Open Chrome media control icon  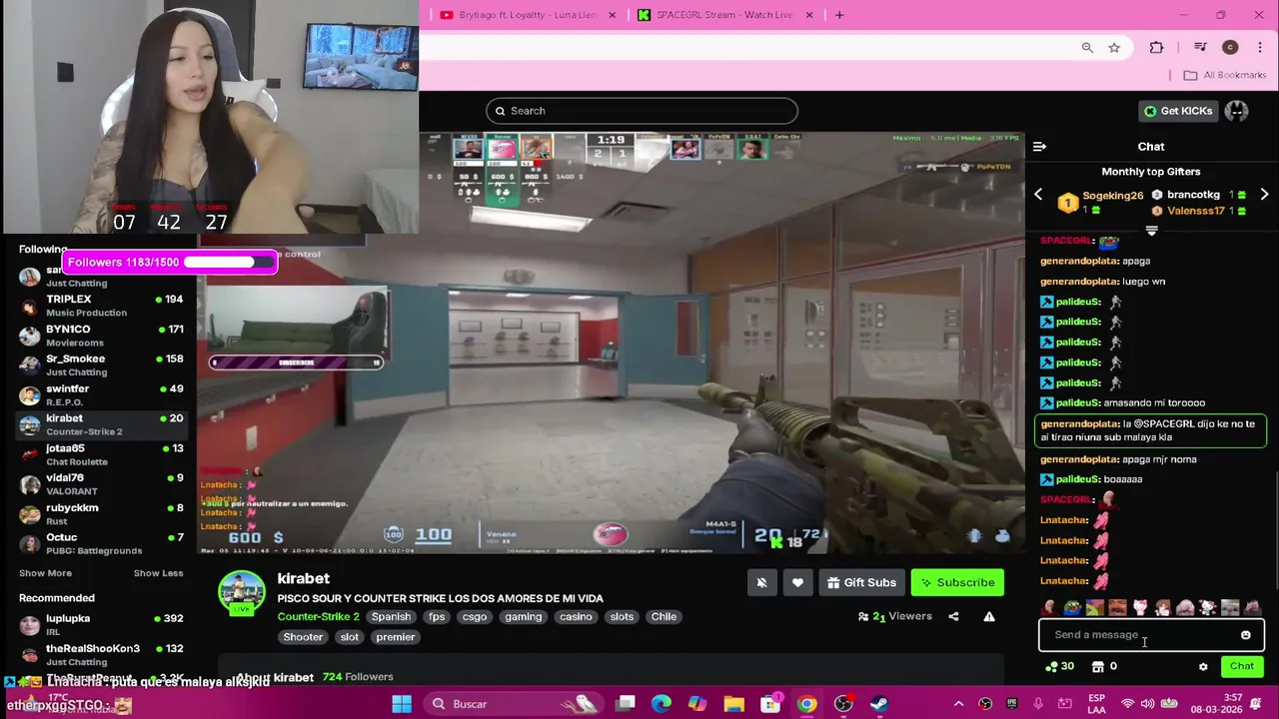1200,47
